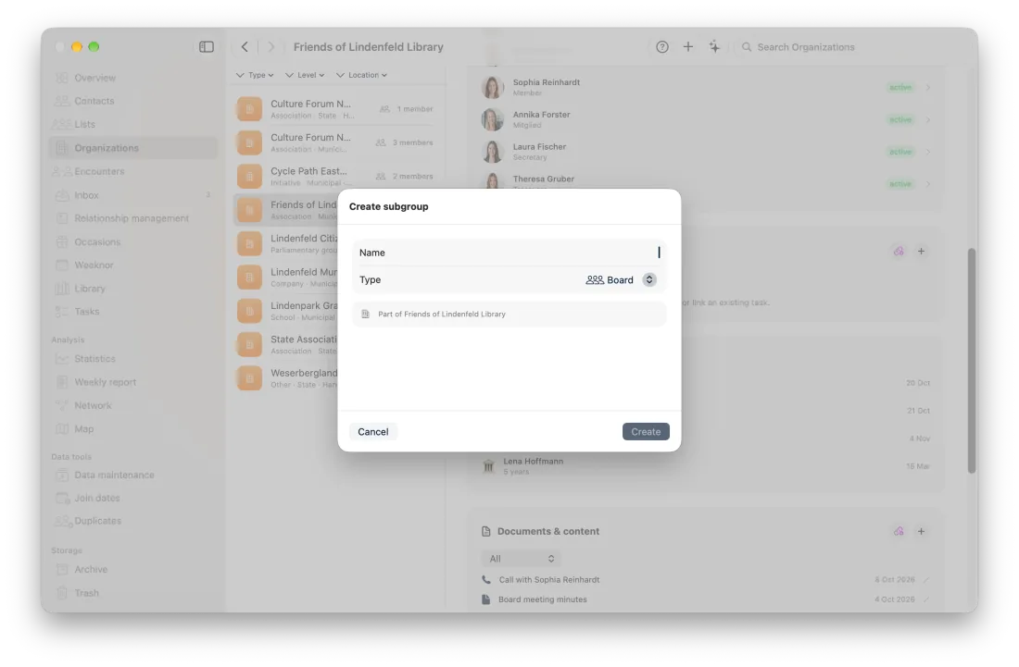Image resolution: width=1019 pixels, height=667 pixels.
Task: Cancel the Create subgroup dialog
Action: click(x=373, y=431)
